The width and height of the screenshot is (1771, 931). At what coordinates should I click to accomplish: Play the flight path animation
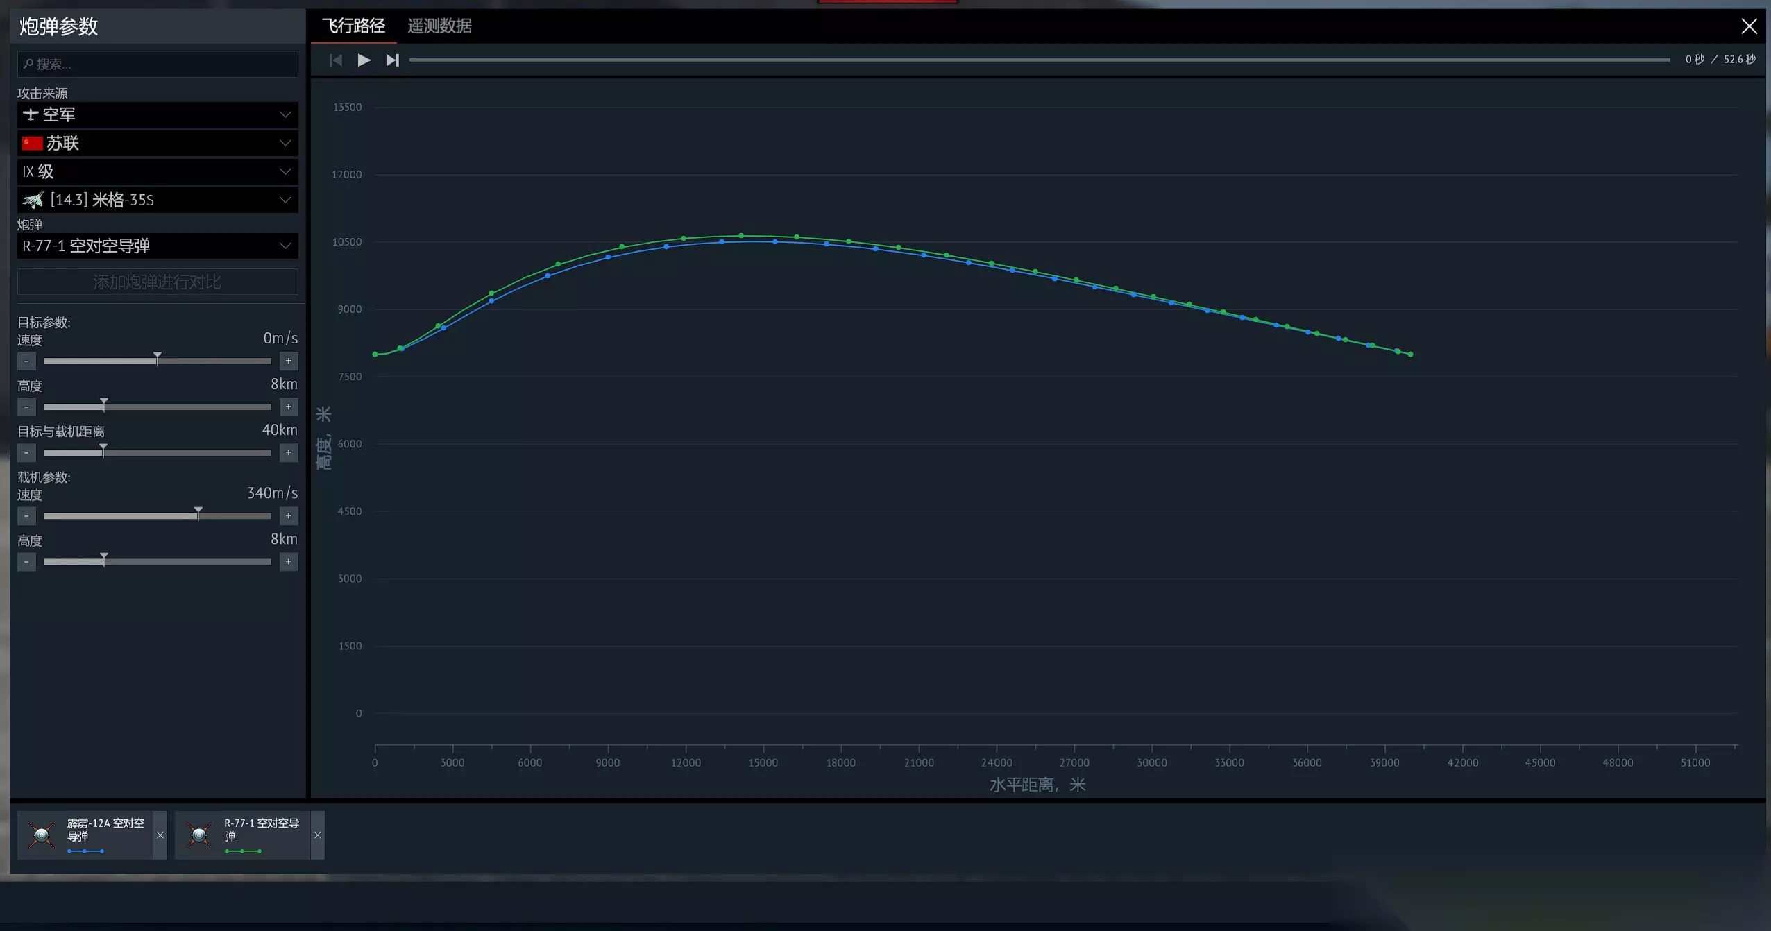[364, 60]
